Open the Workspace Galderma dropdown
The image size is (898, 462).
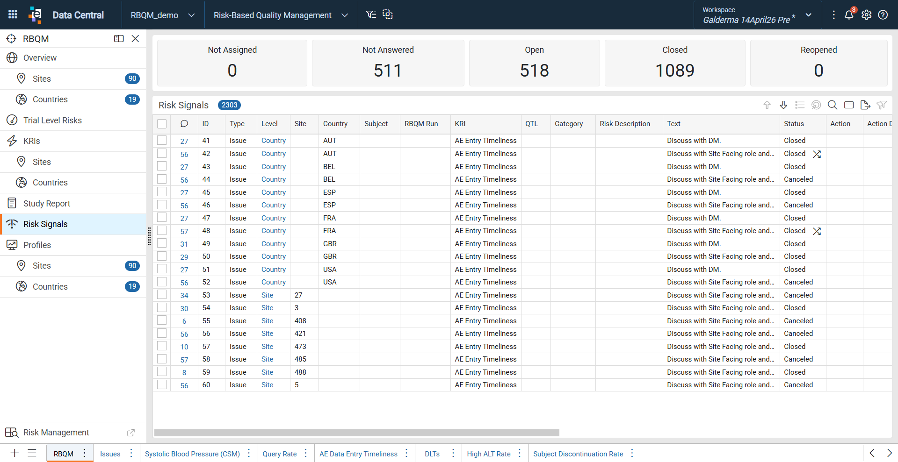[x=757, y=15]
